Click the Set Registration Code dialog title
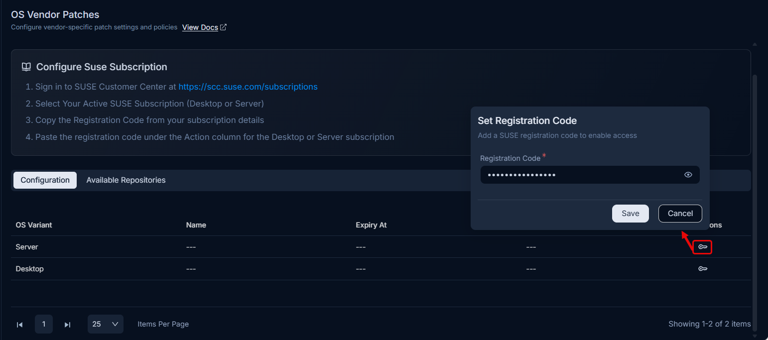Screen dimensions: 768x340 (527, 120)
